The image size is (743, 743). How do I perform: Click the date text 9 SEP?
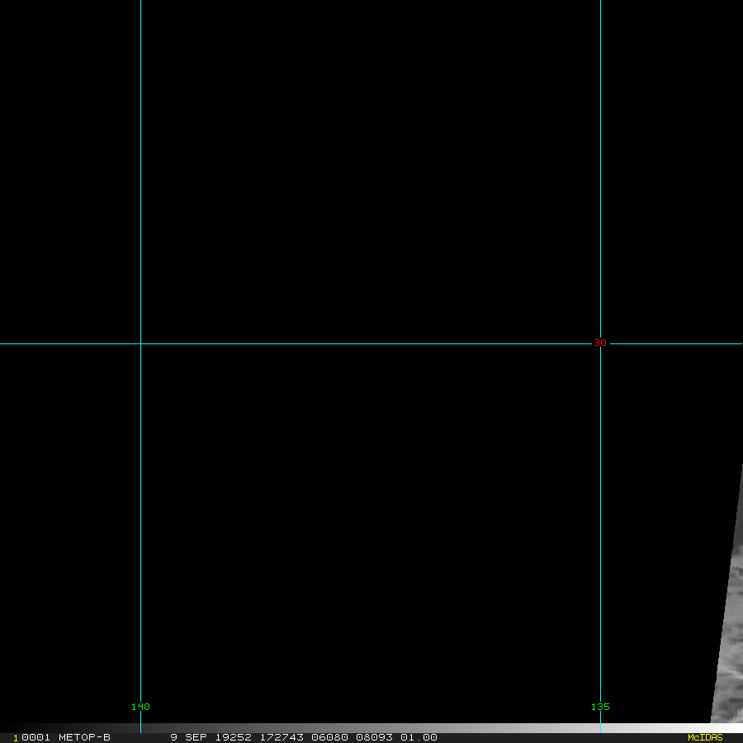tap(188, 737)
